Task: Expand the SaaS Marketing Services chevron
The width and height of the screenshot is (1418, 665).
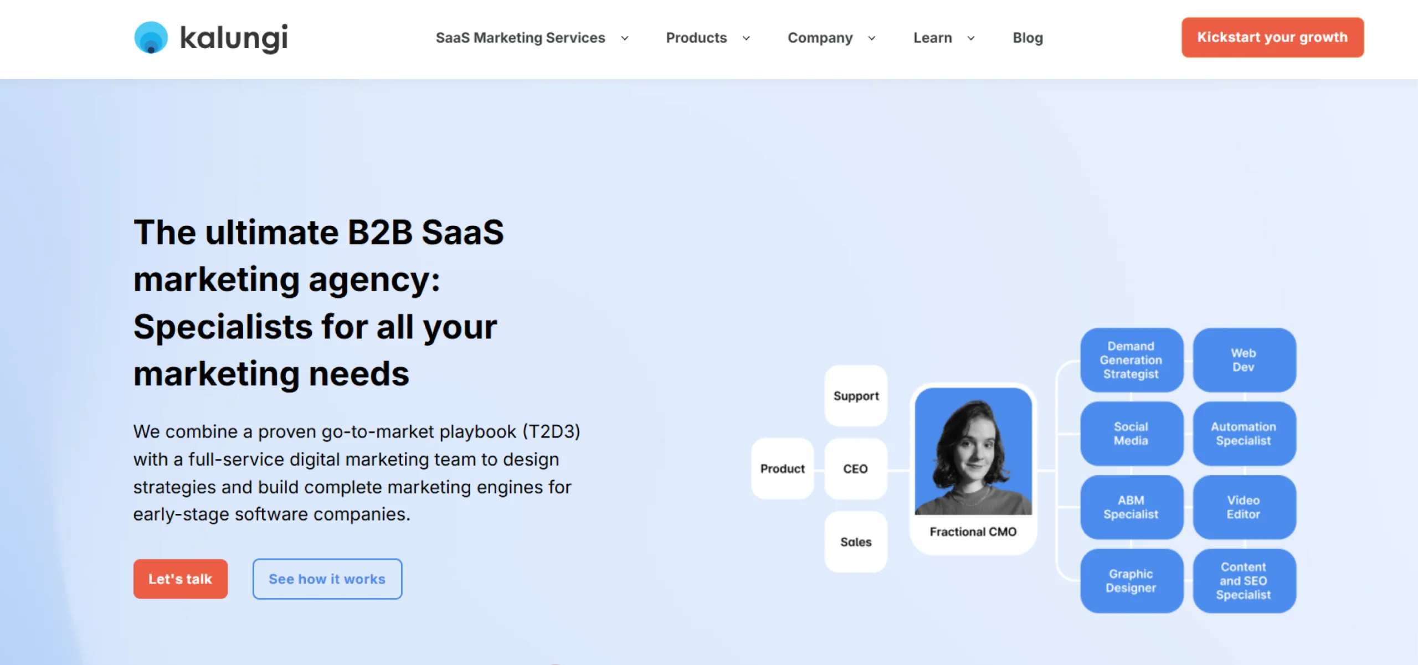Action: 625,38
